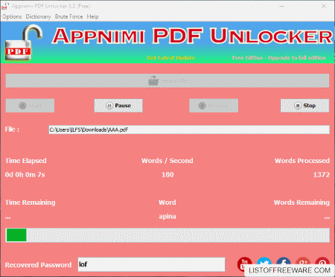Viewport: 335px width, 277px height.
Task: Follow the Get Latest Update link
Action: click(171, 58)
